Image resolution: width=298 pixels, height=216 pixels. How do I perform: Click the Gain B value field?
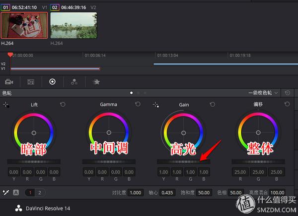point(204,172)
